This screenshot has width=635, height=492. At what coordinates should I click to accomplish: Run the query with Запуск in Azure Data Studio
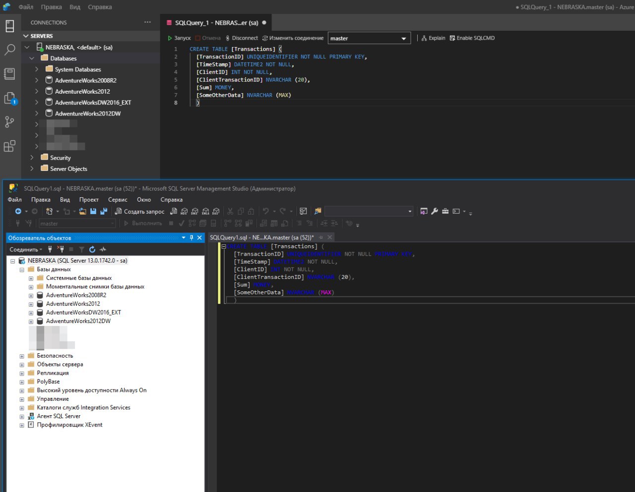179,38
